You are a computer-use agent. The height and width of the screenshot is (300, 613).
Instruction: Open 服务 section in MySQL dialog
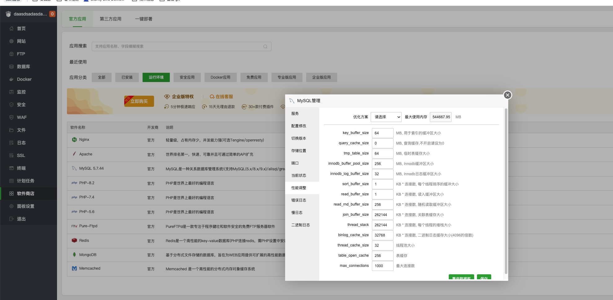click(302, 114)
